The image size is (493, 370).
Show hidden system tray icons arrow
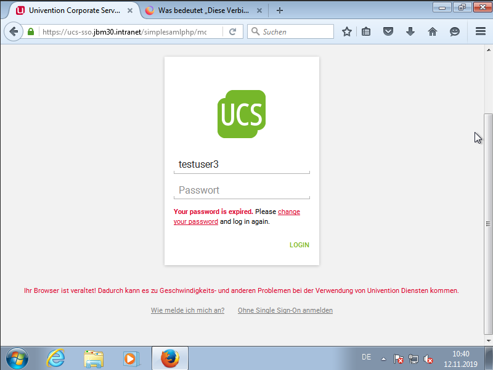pyautogui.click(x=383, y=358)
